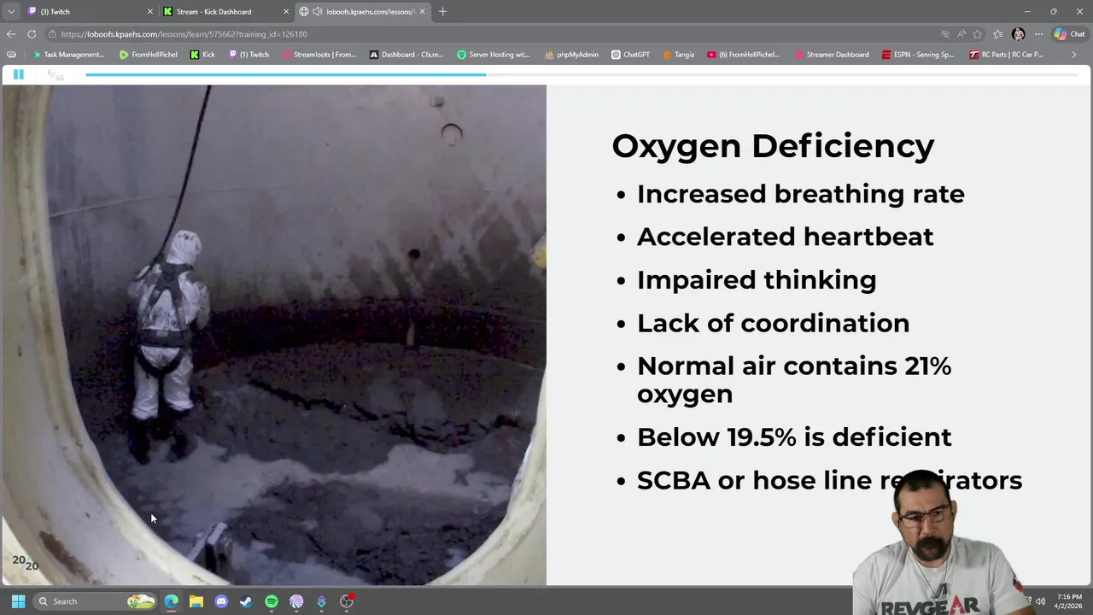Open ChatGPT bookmark
This screenshot has height=615, width=1093.
[630, 55]
